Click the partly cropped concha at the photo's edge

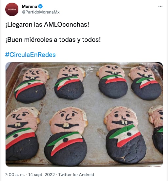point(155,129)
